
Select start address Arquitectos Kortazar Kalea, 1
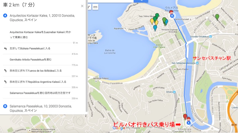click(x=42, y=18)
